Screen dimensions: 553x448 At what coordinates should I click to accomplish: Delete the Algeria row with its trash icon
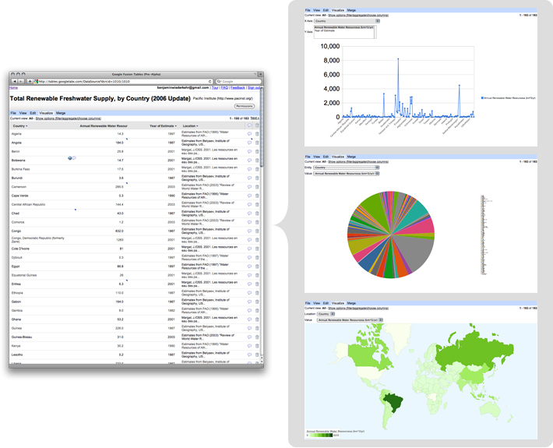coord(257,134)
